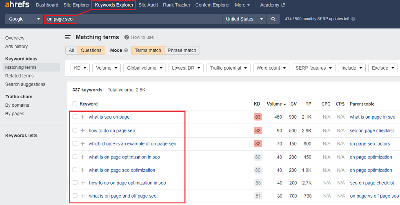The height and width of the screenshot is (205, 400).
Task: Select checkbox for 'how to do on page optimization in seo'
Action: coord(75,183)
